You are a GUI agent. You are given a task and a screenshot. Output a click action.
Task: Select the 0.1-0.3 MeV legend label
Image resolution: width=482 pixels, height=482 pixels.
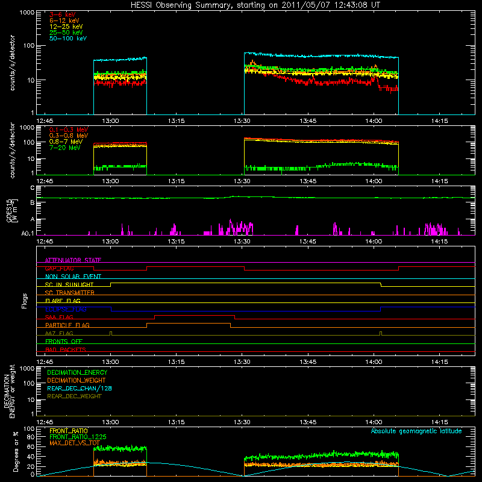click(x=69, y=130)
